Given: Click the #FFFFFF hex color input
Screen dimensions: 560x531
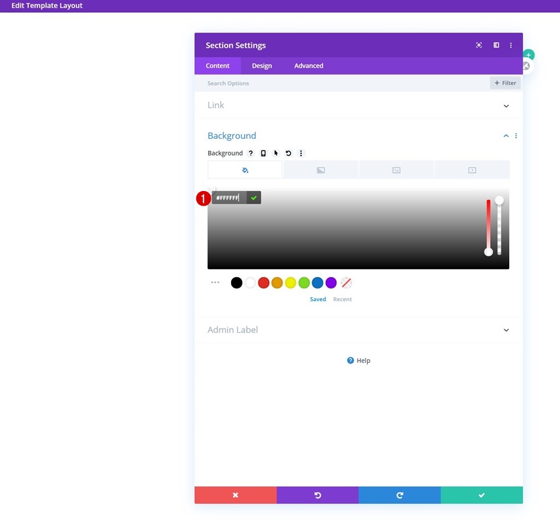Looking at the screenshot, I should coord(229,197).
